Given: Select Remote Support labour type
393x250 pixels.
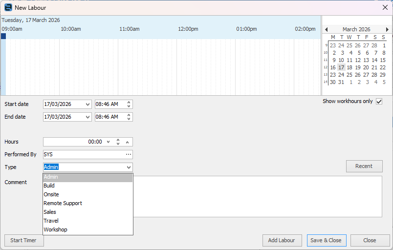Looking at the screenshot, I should pos(87,203).
